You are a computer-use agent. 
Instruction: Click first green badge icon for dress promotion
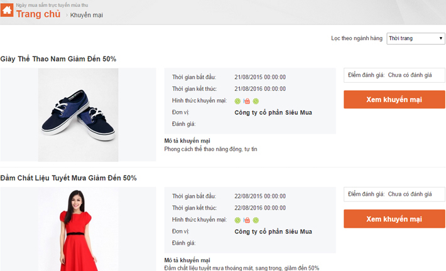[237, 220]
